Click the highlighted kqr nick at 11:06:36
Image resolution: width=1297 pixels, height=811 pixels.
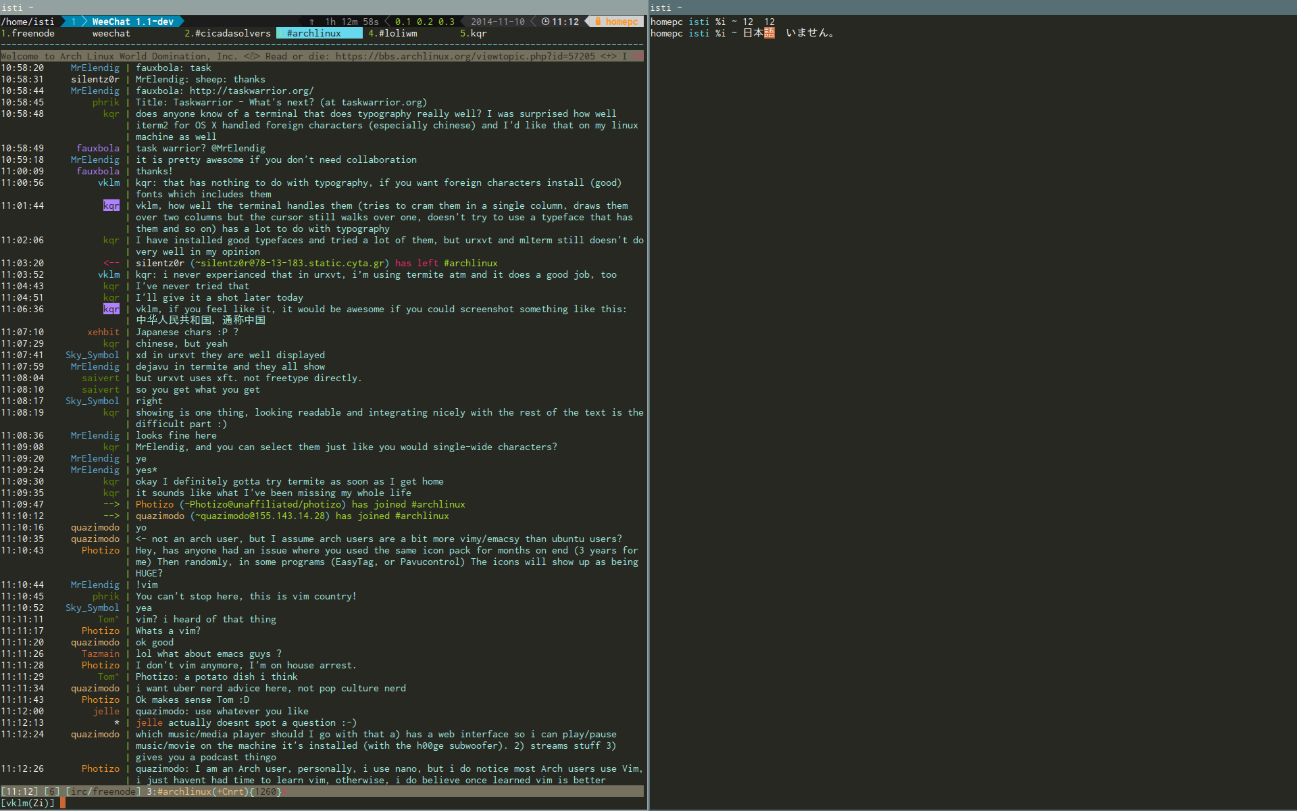[x=111, y=309]
